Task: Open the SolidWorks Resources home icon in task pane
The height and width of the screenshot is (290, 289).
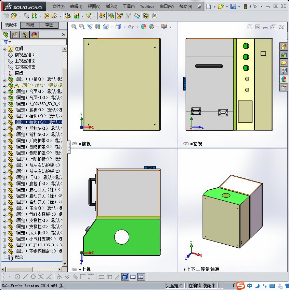Action: (284, 47)
